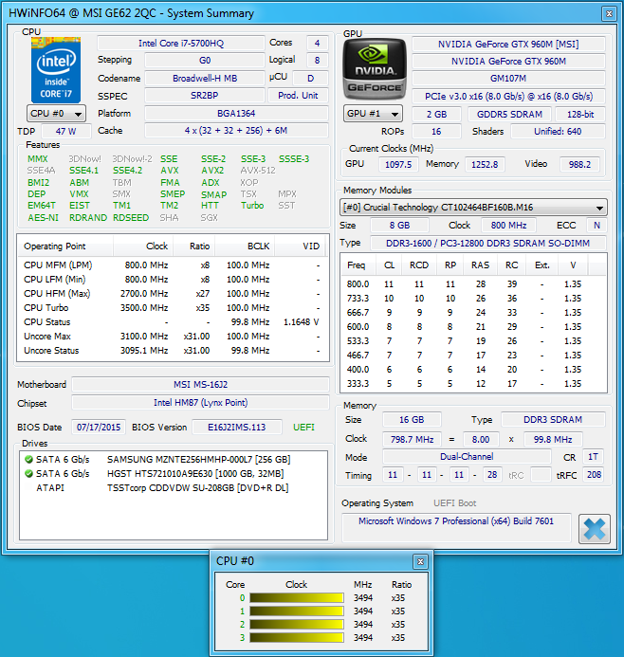Click the memory clock 798.7 MHz value
Viewport: 624px width, 657px height.
[412, 439]
